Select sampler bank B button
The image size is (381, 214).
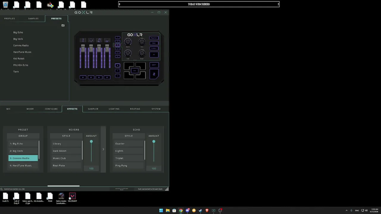(x=118, y=71)
